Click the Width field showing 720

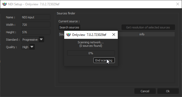36,25
